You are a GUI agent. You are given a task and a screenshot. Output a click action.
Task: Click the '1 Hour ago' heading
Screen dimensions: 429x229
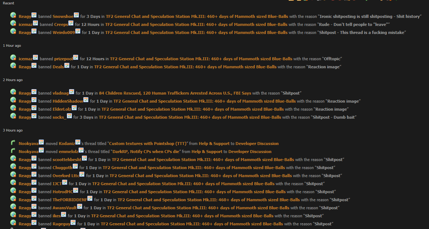(x=12, y=45)
